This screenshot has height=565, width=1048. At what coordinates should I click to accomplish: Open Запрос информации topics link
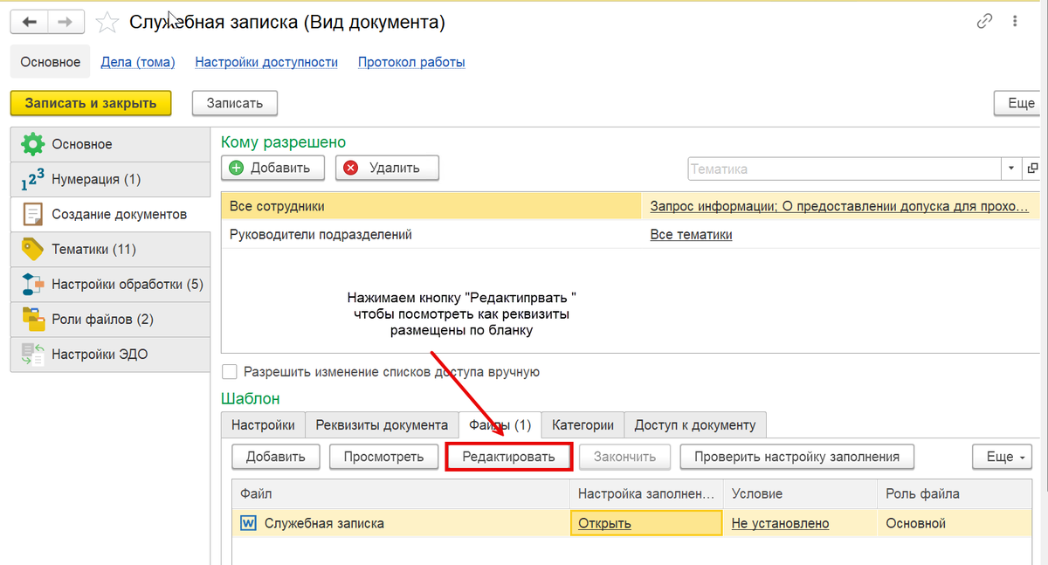(839, 206)
